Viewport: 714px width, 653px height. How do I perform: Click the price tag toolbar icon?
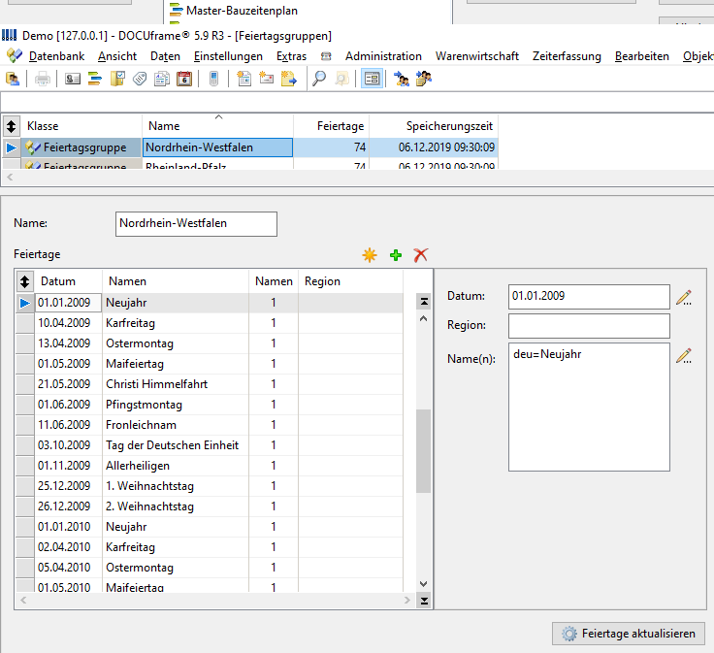pos(140,79)
